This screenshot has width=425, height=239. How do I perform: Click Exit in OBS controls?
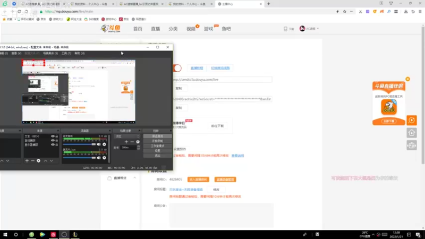point(157,156)
